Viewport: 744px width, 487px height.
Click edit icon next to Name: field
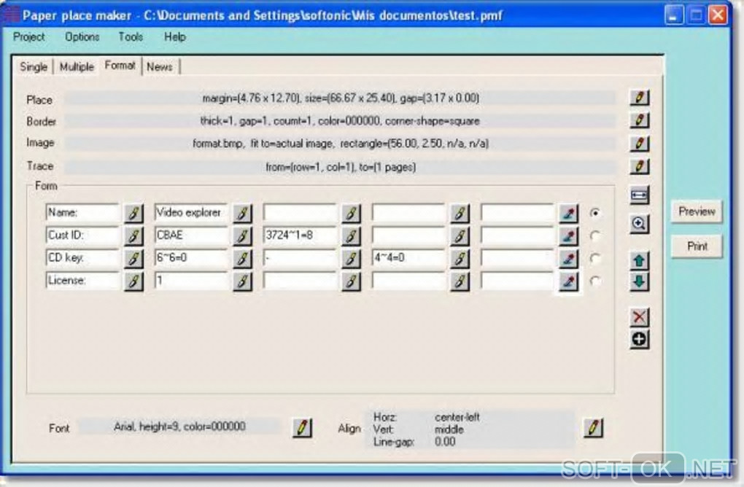pyautogui.click(x=133, y=214)
